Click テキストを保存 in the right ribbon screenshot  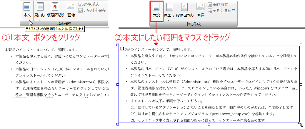click(221, 11)
